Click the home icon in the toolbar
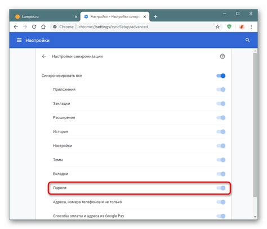The height and width of the screenshot is (229, 267). tap(43, 27)
